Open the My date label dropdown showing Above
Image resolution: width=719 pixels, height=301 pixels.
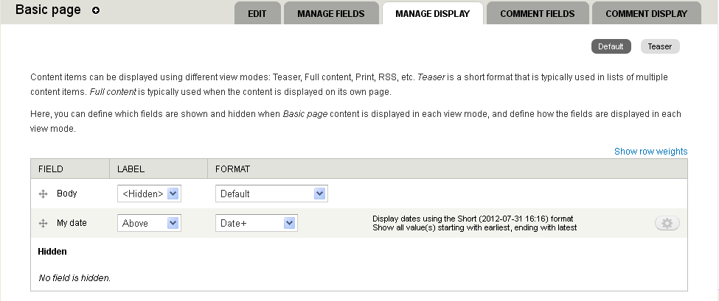pyautogui.click(x=149, y=223)
